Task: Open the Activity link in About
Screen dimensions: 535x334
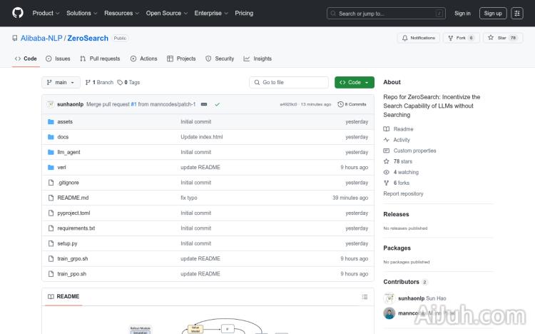Action: click(x=402, y=140)
